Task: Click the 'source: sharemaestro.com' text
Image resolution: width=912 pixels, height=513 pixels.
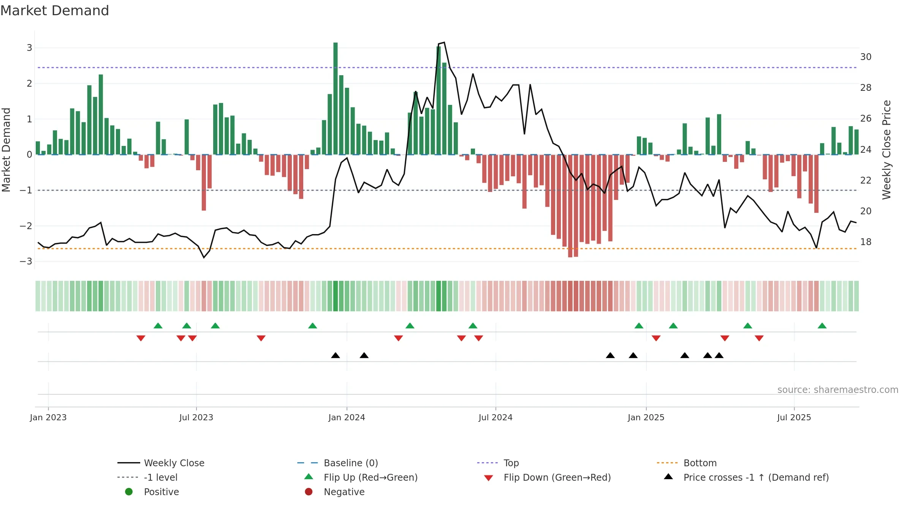Action: click(838, 389)
